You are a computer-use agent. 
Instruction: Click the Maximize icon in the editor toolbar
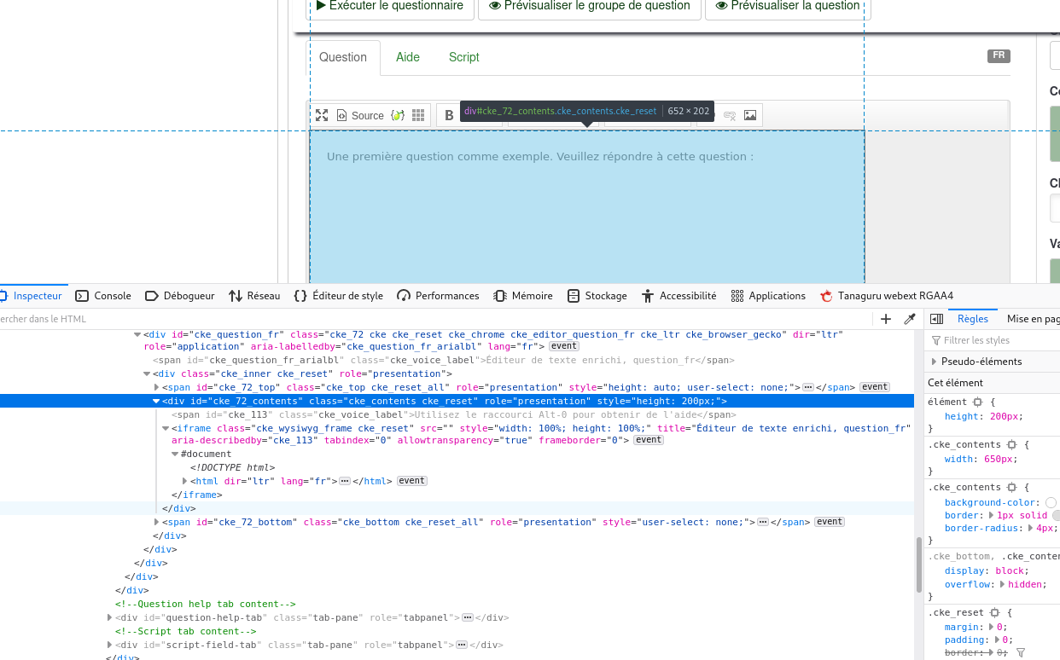tap(322, 115)
